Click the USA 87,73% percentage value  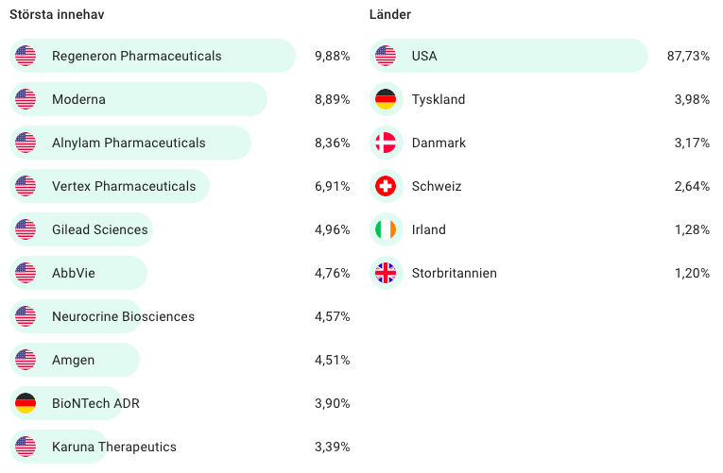(x=688, y=56)
